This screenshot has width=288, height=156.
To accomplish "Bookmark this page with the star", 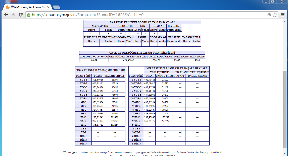I will click(275, 15).
